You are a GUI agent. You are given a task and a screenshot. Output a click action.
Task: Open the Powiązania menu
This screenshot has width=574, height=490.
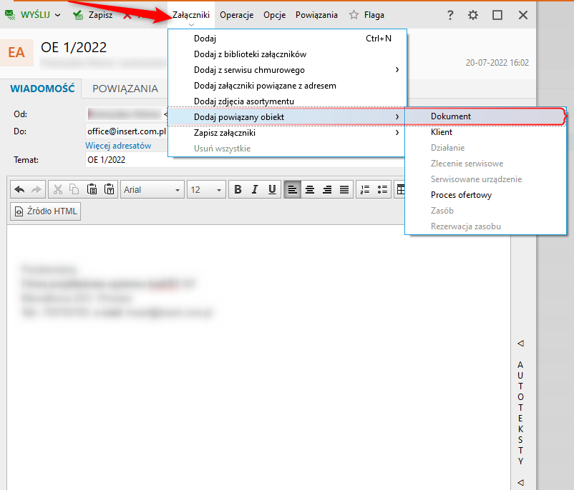click(x=316, y=15)
